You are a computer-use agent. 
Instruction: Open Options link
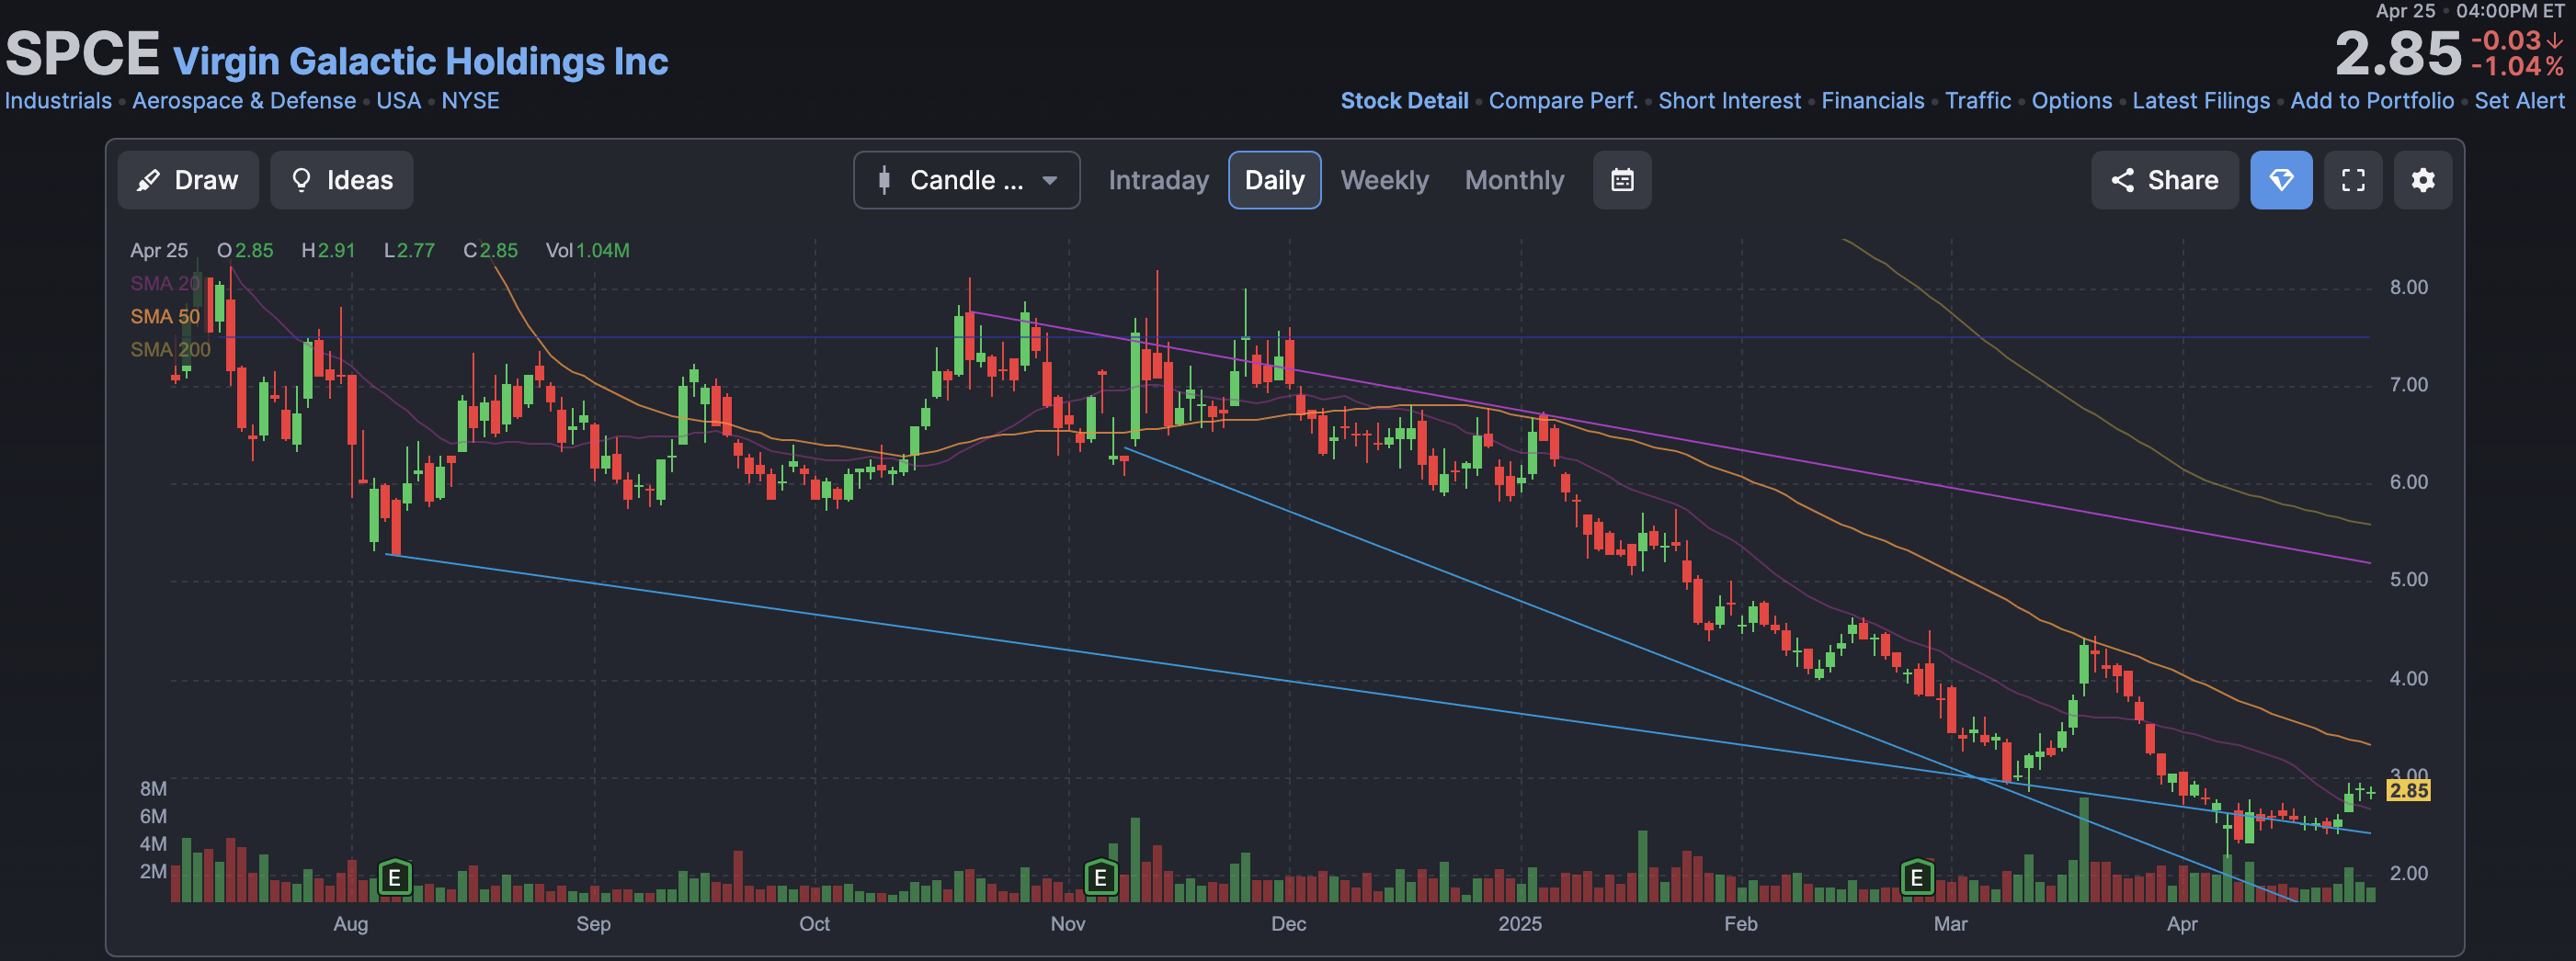[x=2071, y=101]
